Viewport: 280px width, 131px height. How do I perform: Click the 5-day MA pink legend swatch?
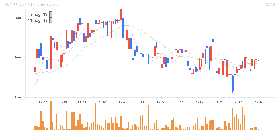[x=51, y=14]
